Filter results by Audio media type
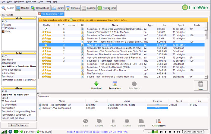The width and height of the screenshot is (211, 134). pyautogui.click(x=8, y=25)
